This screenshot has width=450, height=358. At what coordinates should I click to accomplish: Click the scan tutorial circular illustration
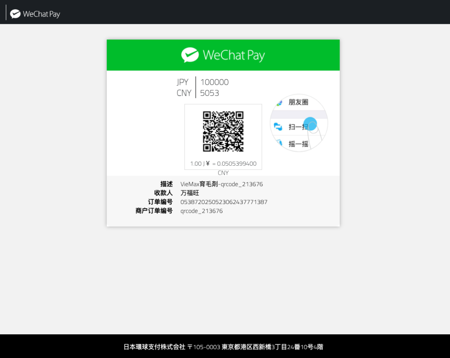(299, 123)
